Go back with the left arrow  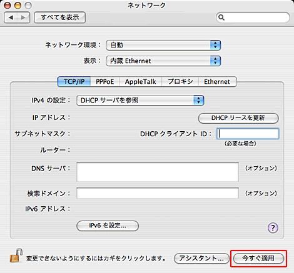(x=11, y=17)
